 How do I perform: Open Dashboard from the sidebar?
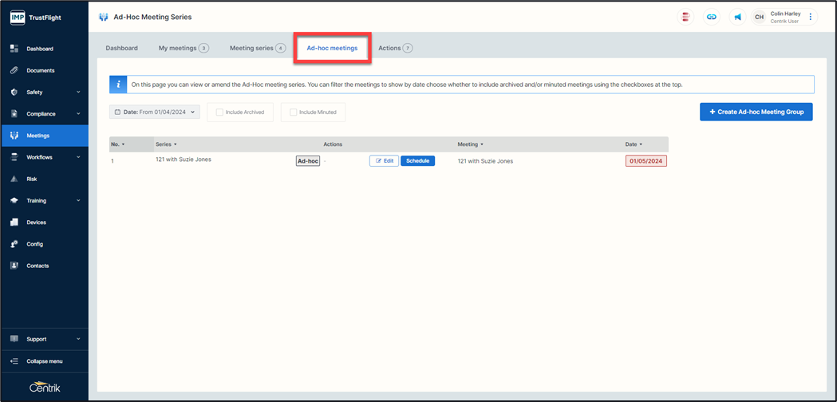click(x=40, y=49)
